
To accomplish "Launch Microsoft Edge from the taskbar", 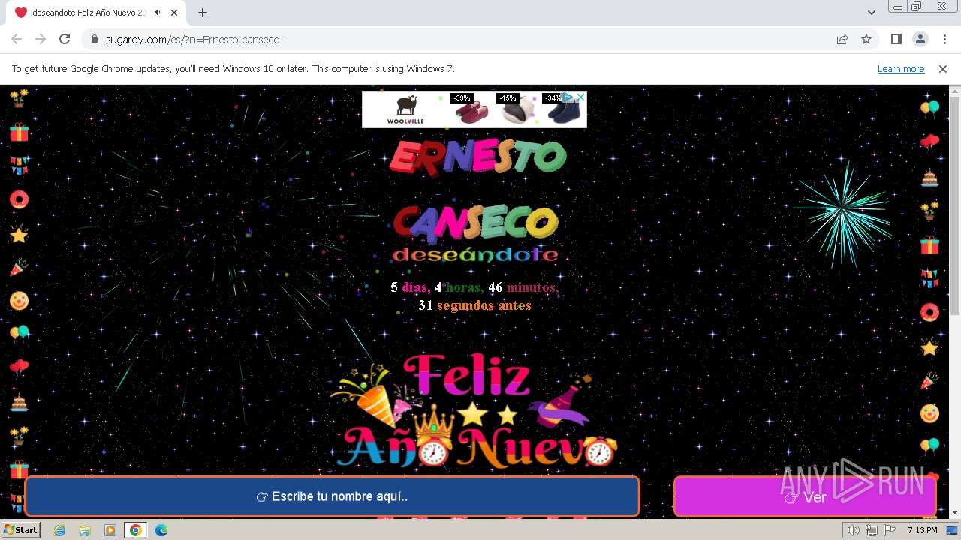I will 161,530.
